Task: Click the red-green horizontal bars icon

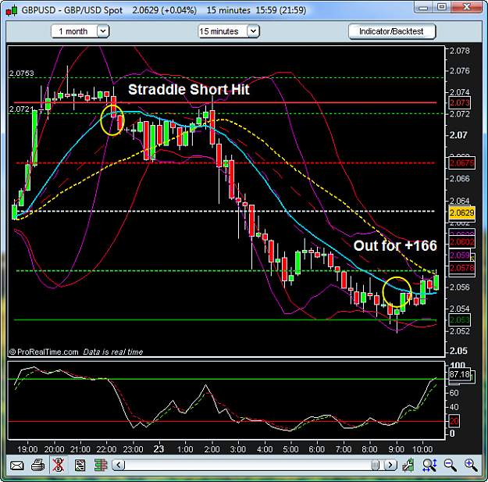Action: pyautogui.click(x=100, y=465)
